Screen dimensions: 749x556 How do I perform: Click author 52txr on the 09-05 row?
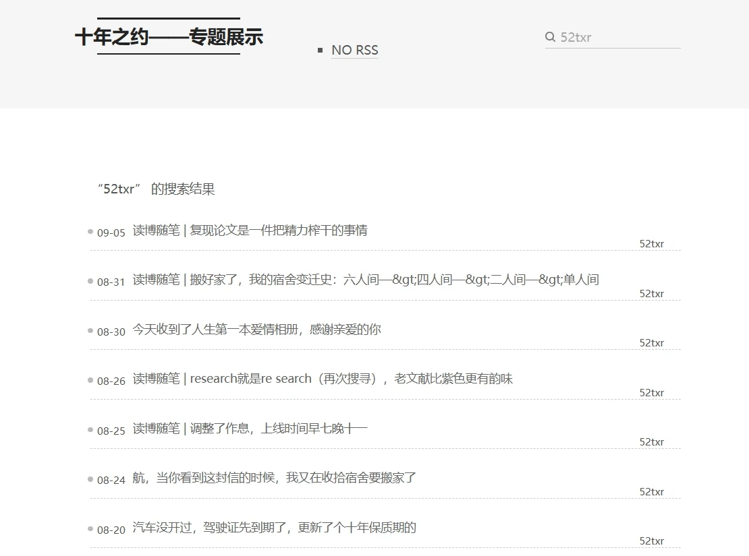tap(652, 244)
